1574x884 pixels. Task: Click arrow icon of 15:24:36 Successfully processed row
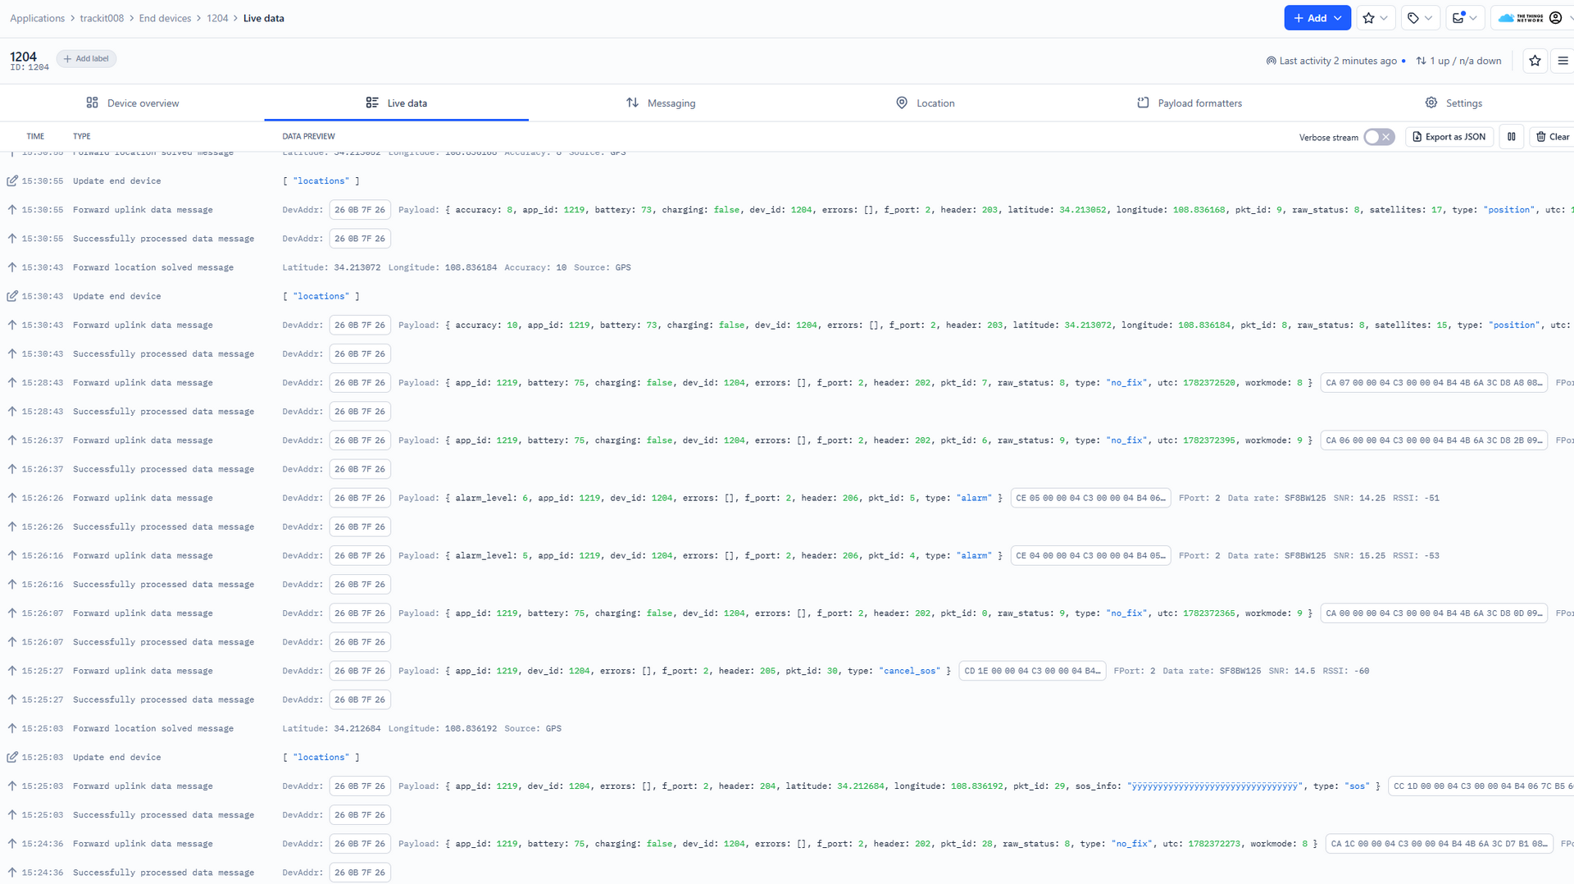[12, 873]
